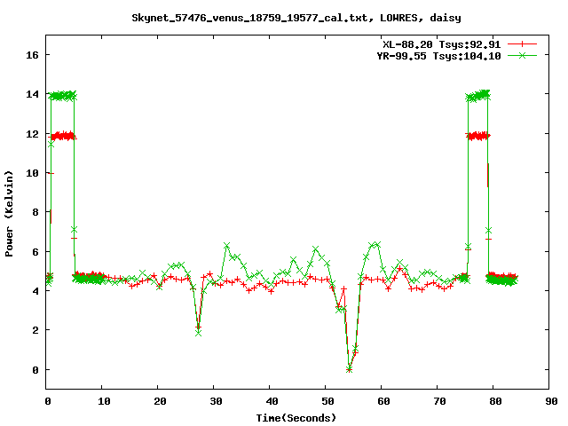Image resolution: width=568 pixels, height=426 pixels.
Task: Click the y-axis tick label '12'
Action: coord(32,134)
